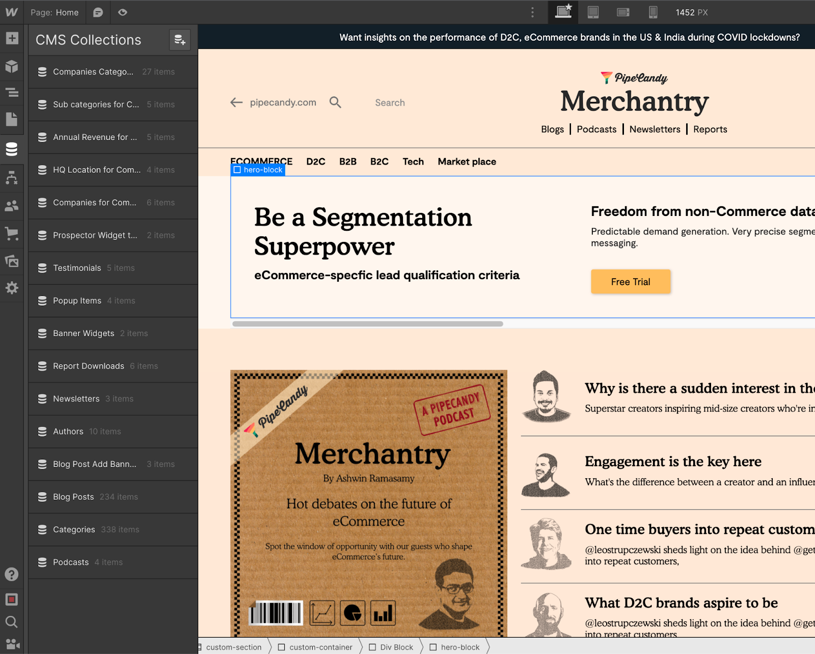Screen dimensions: 815x654
Task: Open the Pages panel
Action: pyautogui.click(x=12, y=119)
